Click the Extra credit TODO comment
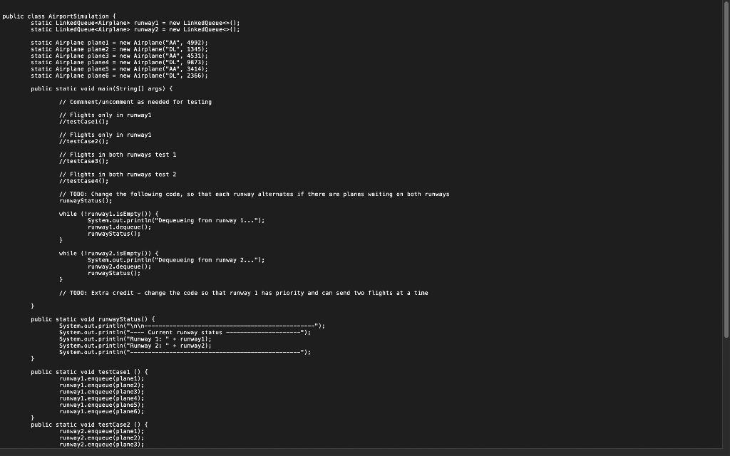This screenshot has width=730, height=456. (242, 292)
